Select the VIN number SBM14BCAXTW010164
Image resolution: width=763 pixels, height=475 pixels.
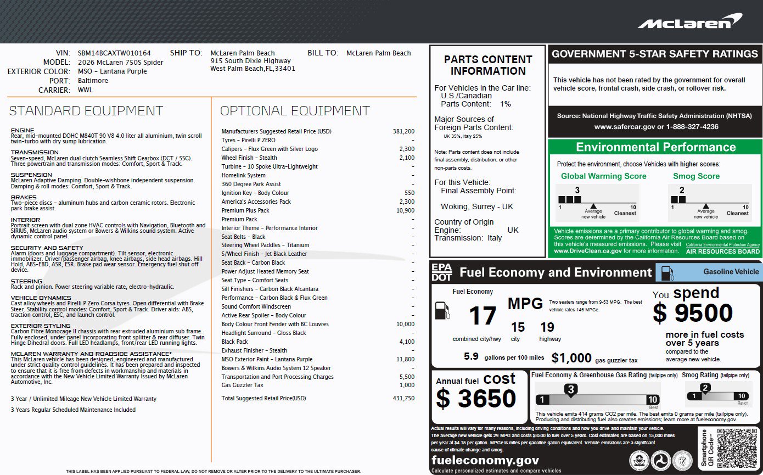pos(114,53)
